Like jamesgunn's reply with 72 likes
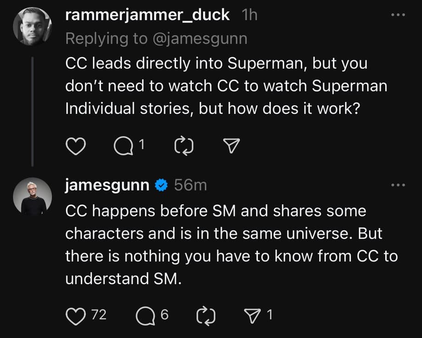 coord(73,315)
